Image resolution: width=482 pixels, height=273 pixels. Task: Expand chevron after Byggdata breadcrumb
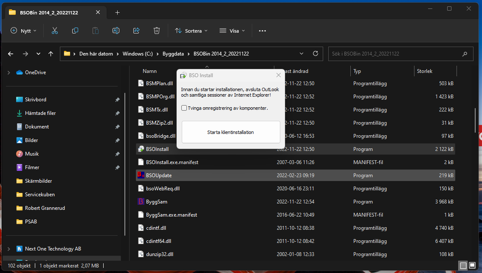click(x=189, y=54)
